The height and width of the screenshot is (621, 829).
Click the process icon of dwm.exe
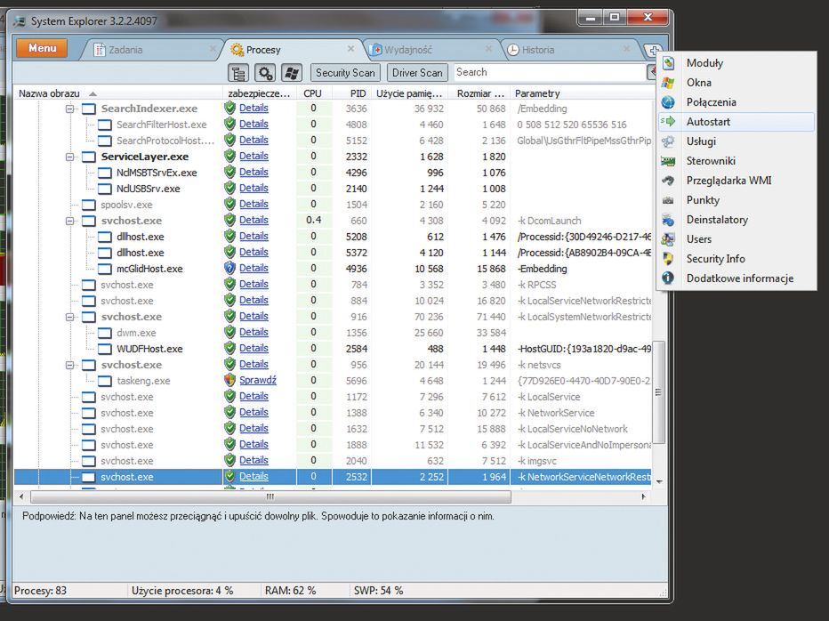coord(105,333)
